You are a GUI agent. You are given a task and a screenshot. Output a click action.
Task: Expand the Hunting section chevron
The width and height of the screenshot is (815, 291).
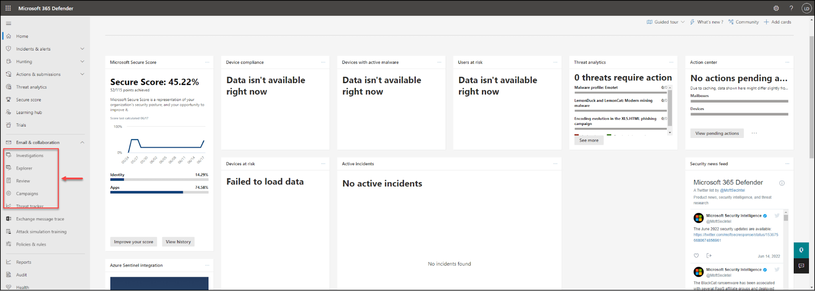pos(82,61)
